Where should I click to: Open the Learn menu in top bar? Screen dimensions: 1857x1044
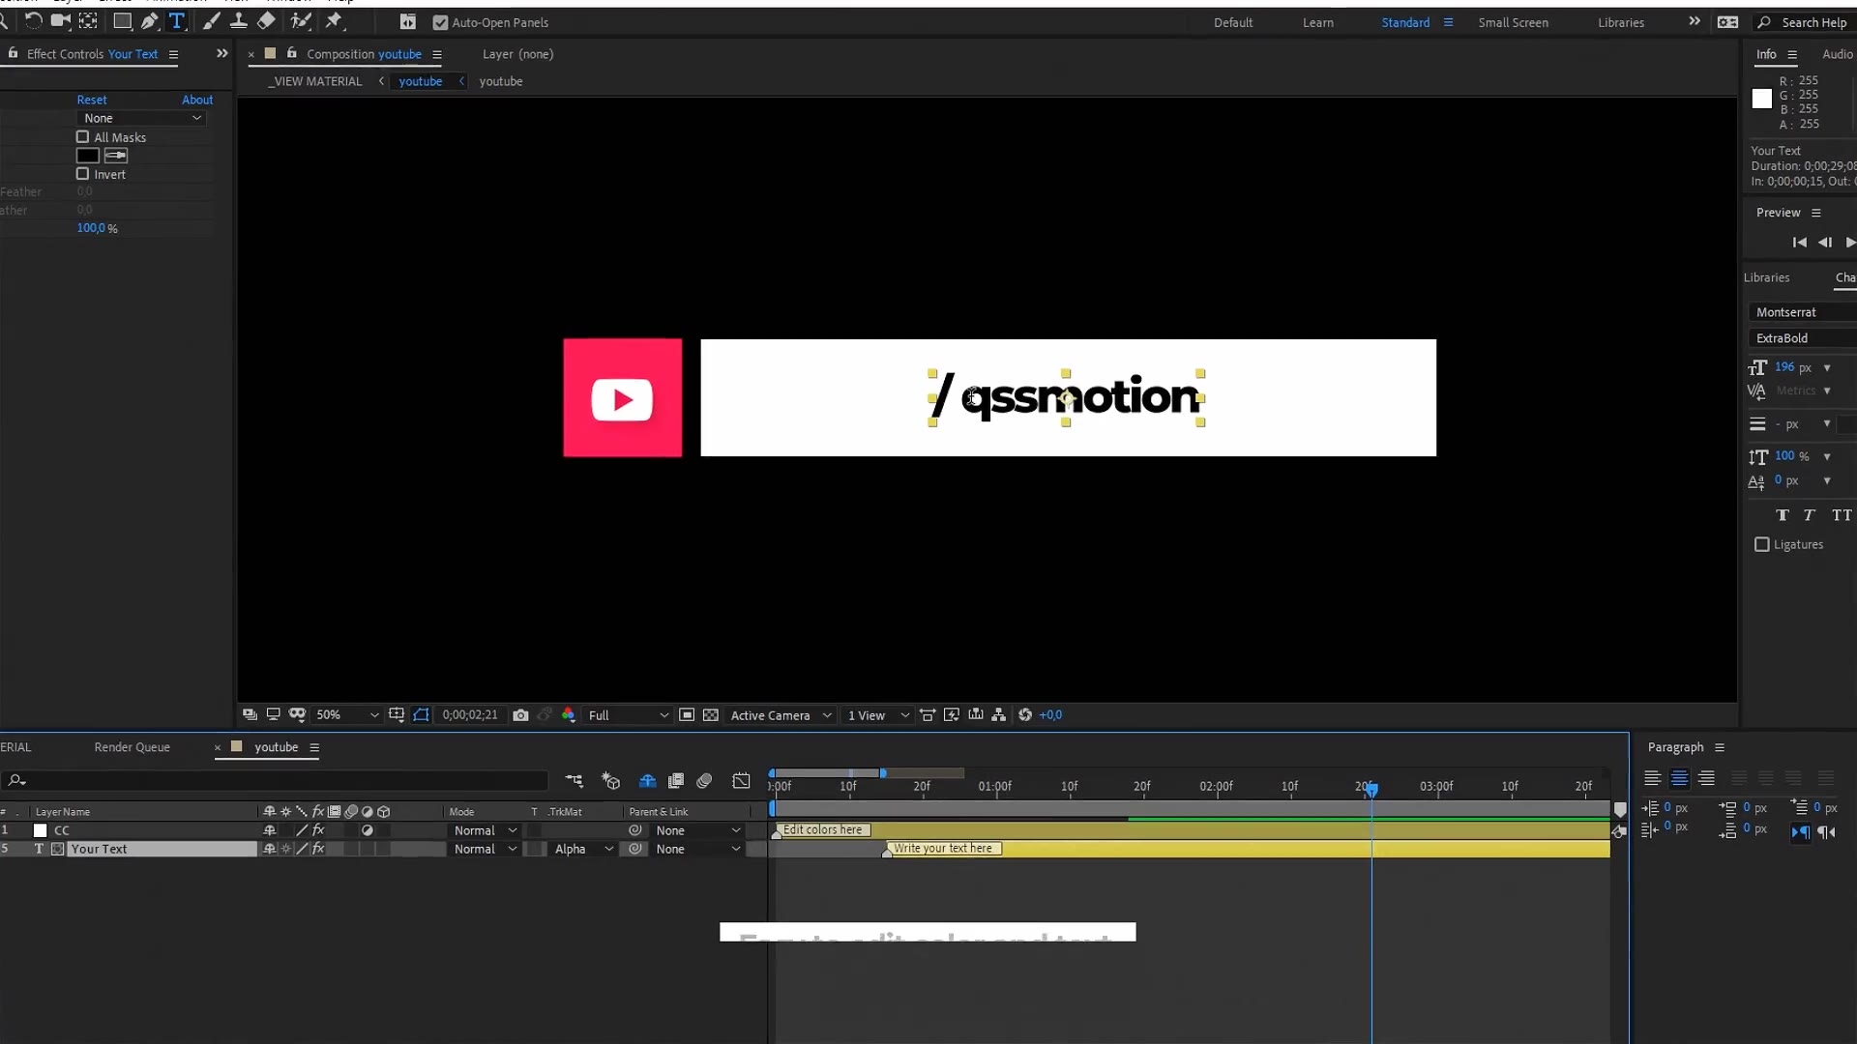click(1317, 21)
